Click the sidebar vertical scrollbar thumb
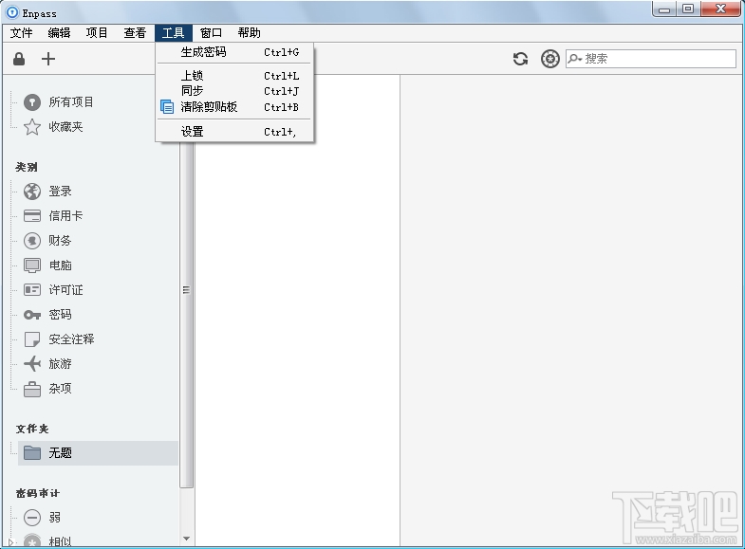The height and width of the screenshot is (549, 745). tap(187, 289)
